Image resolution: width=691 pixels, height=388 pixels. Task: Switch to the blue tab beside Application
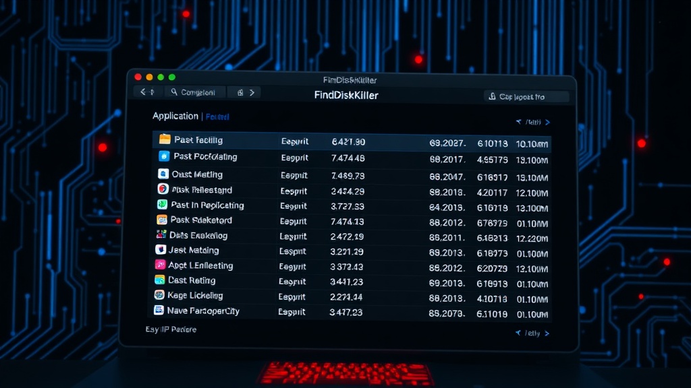coord(217,117)
